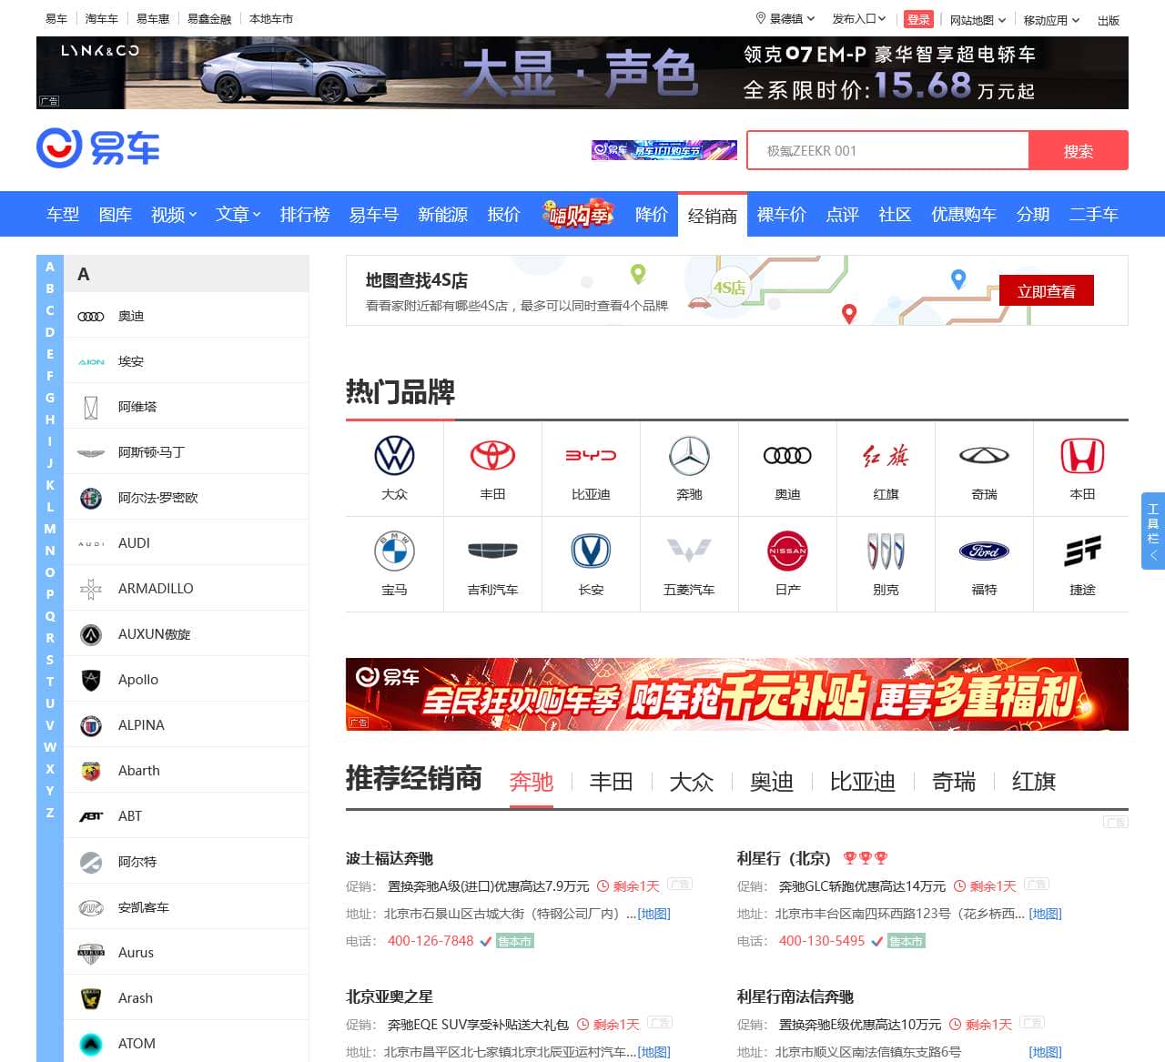Click the Toyota logo icon
The image size is (1165, 1062).
tap(492, 456)
